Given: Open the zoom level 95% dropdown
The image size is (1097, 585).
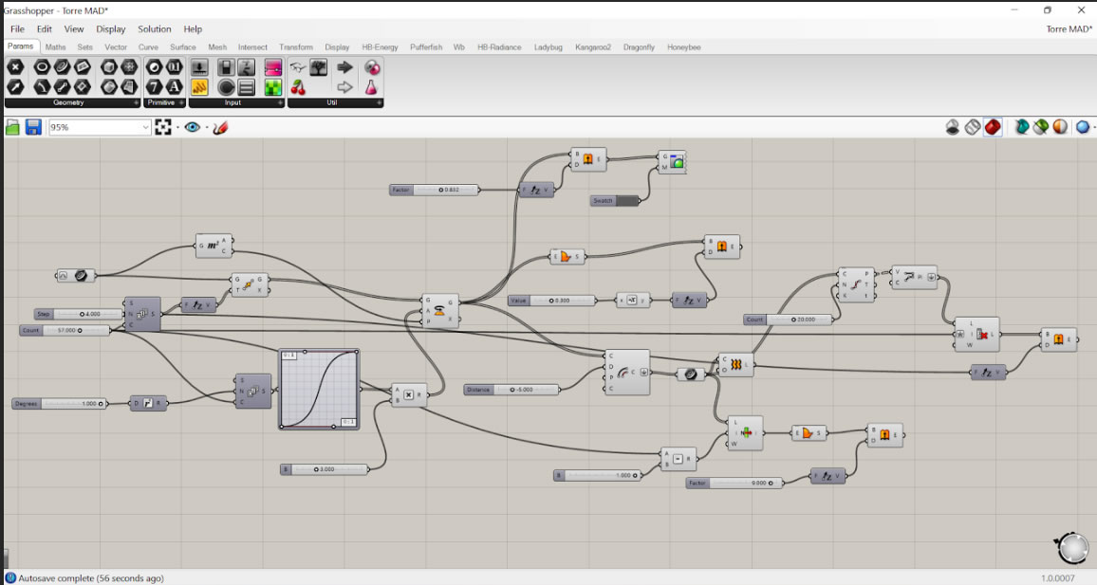Looking at the screenshot, I should coord(145,127).
